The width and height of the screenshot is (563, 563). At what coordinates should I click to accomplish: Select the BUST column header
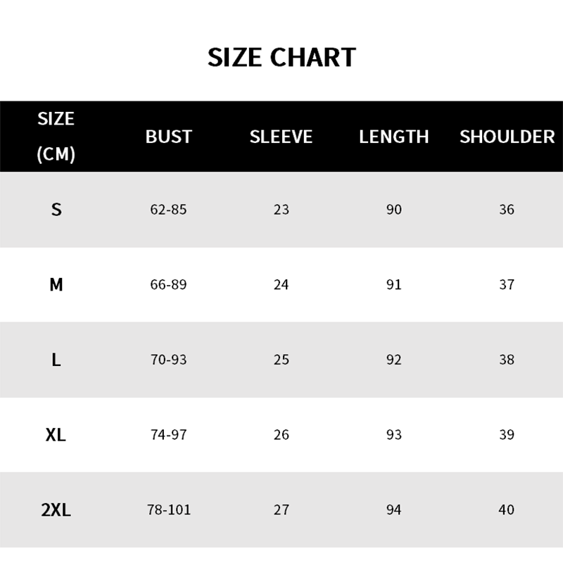click(168, 137)
